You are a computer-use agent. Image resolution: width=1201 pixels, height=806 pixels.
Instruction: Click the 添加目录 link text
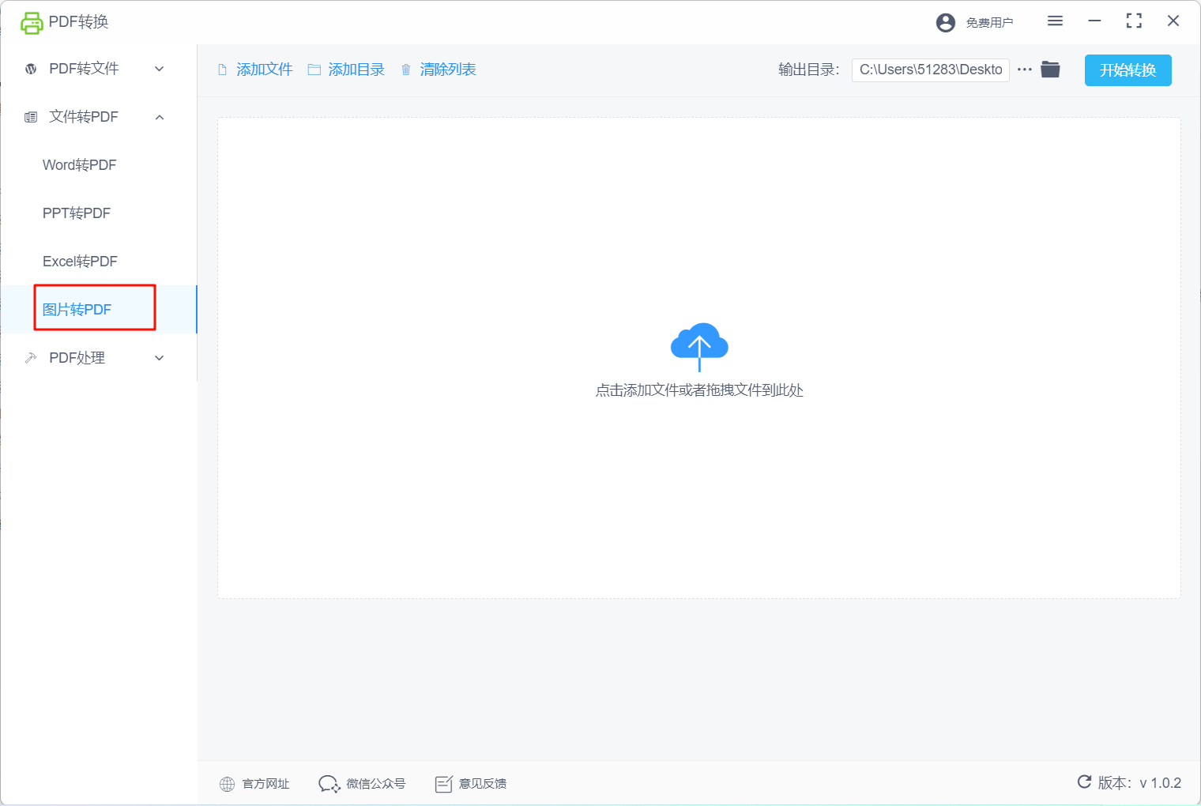[356, 70]
